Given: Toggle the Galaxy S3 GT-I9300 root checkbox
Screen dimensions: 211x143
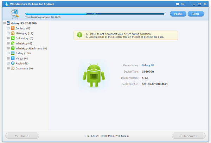Looking at the screenshot, I should tap(4, 23).
